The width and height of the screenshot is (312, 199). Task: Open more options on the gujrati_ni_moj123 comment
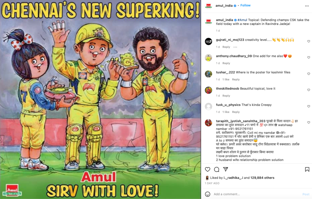point(235,47)
